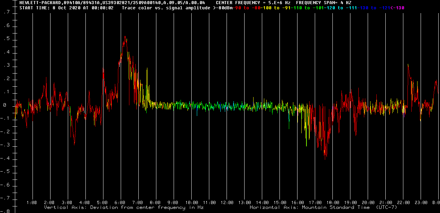The image size is (440, 213).
Task: Click the '15:00' time axis label
Action: 280,203
